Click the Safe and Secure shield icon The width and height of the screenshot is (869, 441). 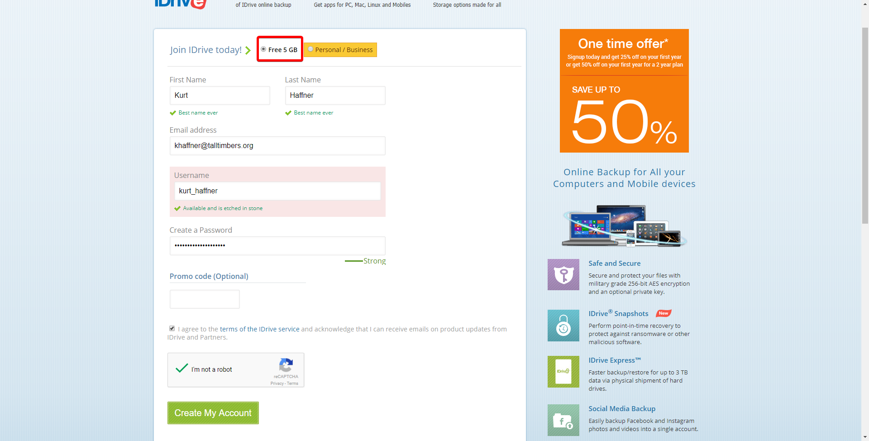tap(563, 274)
